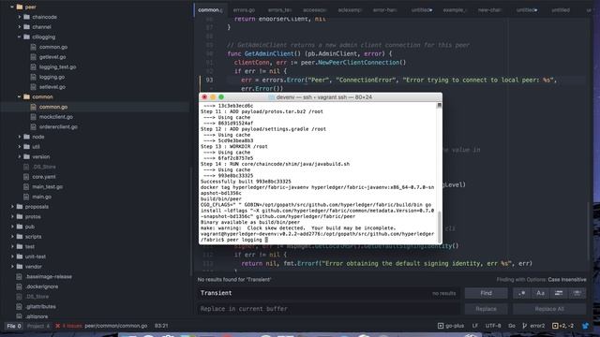This screenshot has height=337, width=600.
Task: Click the red issues error icon
Action: [58, 326]
